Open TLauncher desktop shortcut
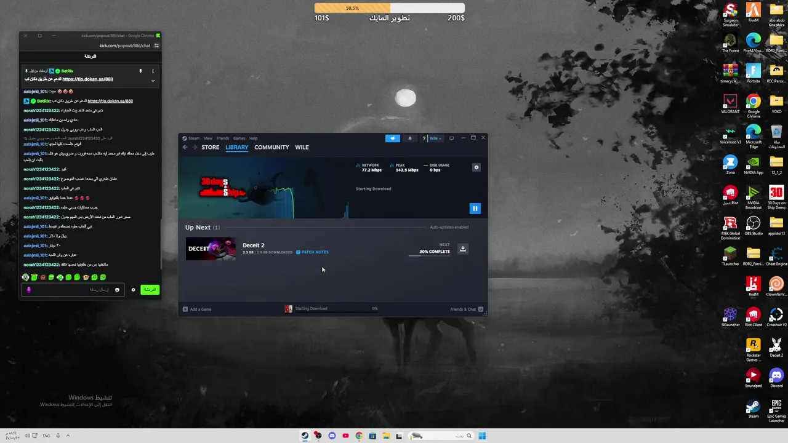 point(730,257)
